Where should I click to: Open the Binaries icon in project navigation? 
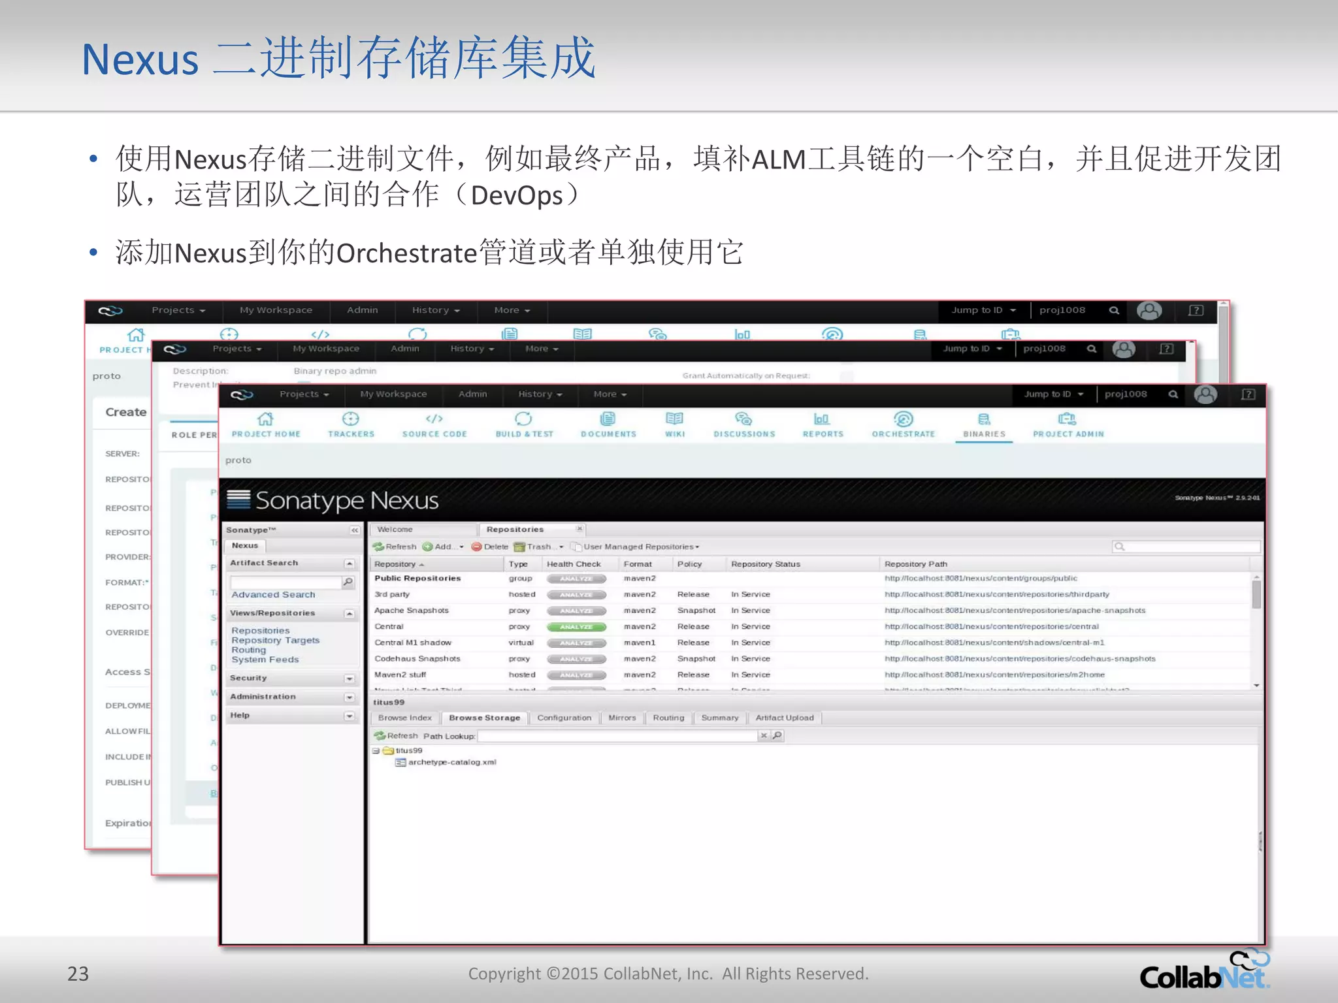pyautogui.click(x=984, y=419)
